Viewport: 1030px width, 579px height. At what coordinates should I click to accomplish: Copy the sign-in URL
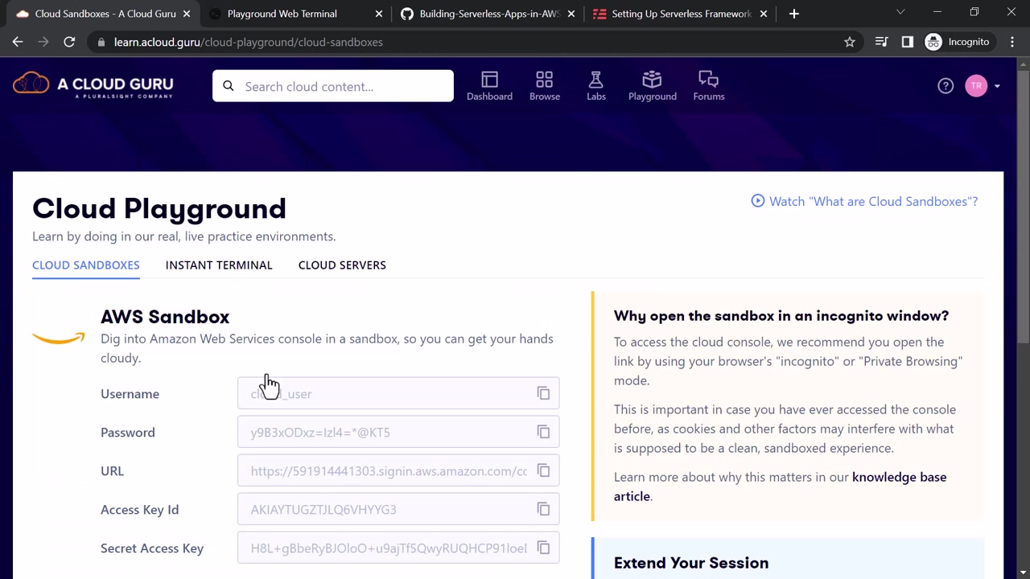tap(543, 470)
